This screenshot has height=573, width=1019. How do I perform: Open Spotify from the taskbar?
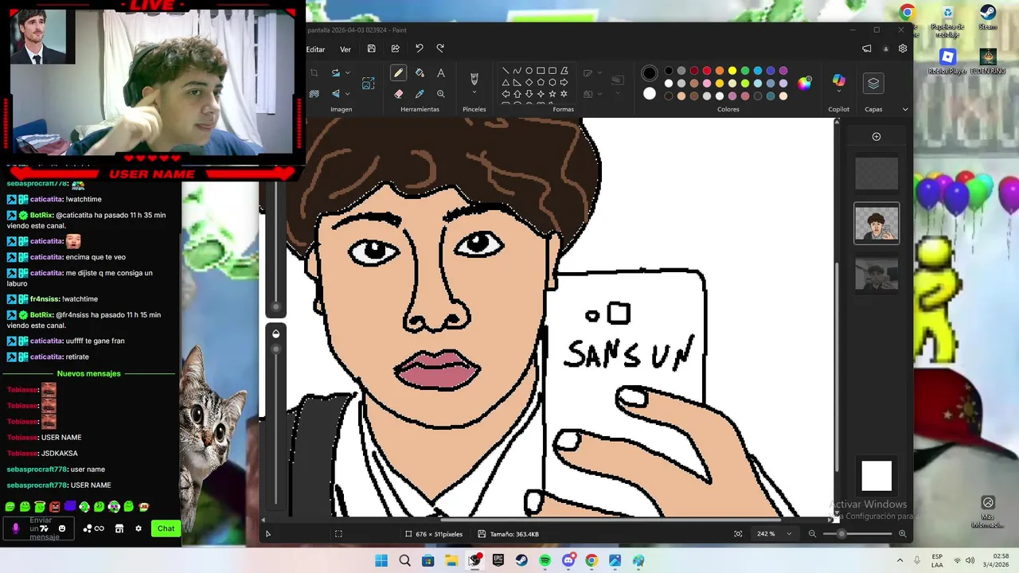pyautogui.click(x=545, y=561)
